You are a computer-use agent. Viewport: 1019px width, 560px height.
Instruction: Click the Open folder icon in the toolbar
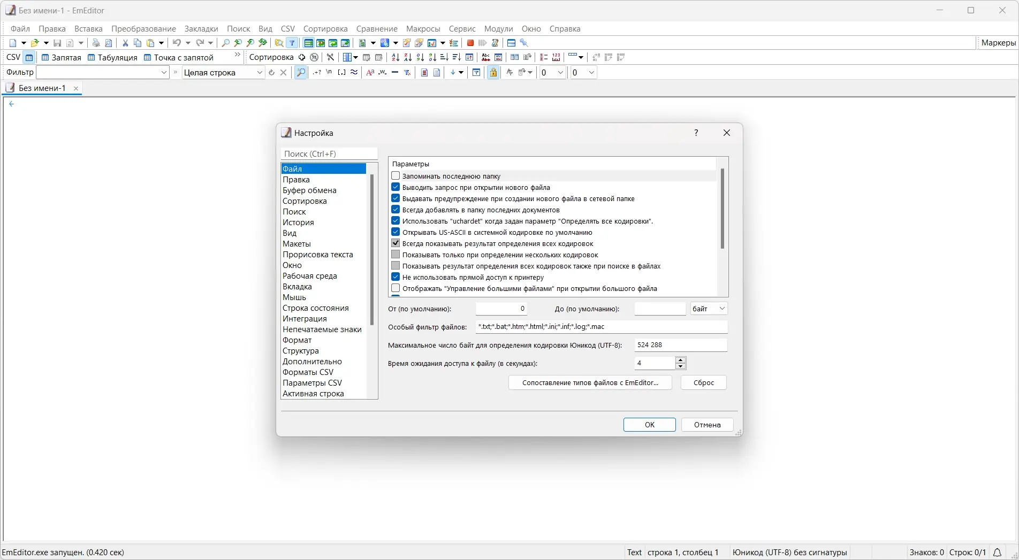tap(35, 43)
